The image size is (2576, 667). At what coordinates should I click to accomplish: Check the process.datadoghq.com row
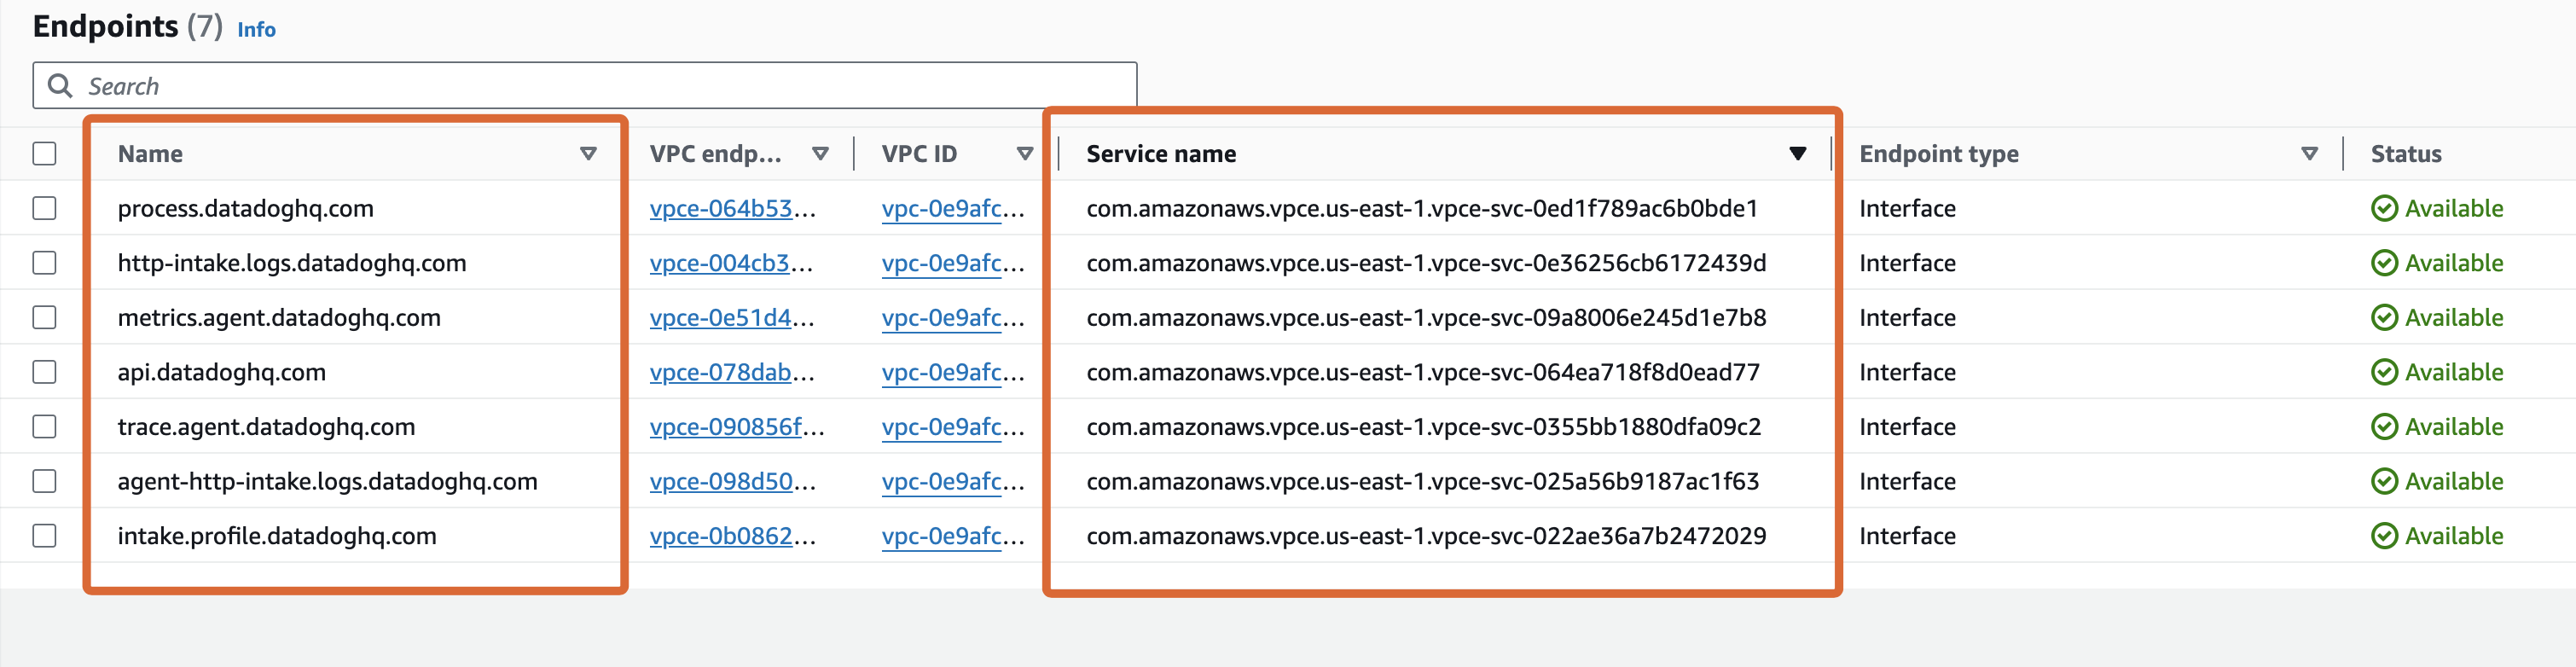click(44, 208)
